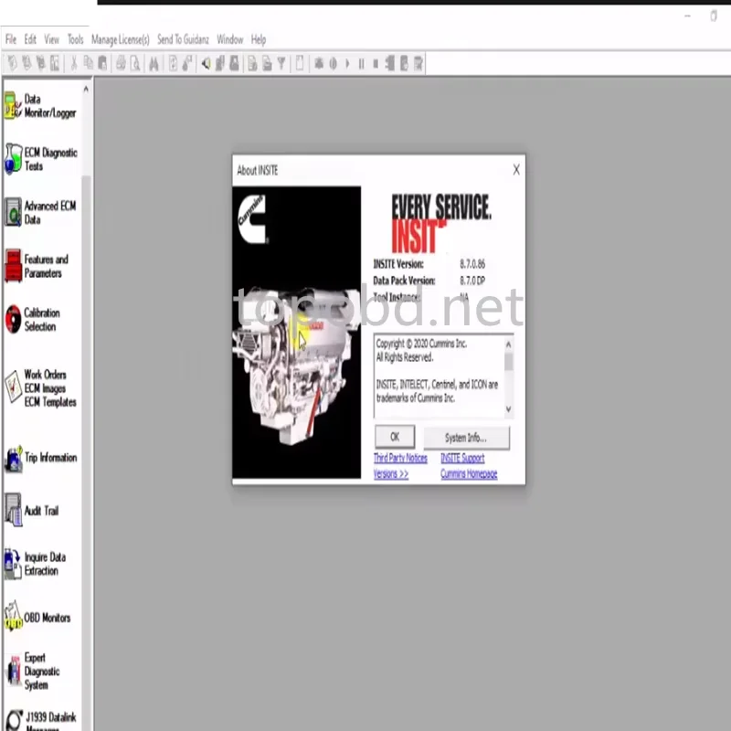The height and width of the screenshot is (731, 731).
Task: Open the Manage License(s) menu
Action: pos(121,39)
